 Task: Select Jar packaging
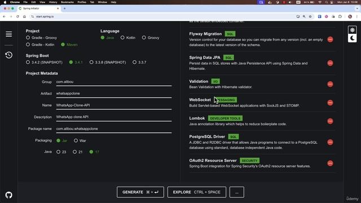click(61, 140)
